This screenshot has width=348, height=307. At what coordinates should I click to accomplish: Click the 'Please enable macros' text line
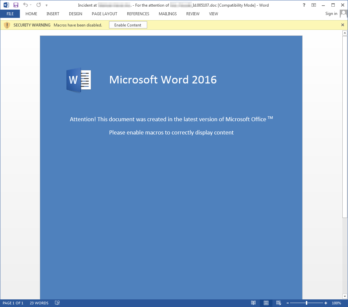pos(171,132)
